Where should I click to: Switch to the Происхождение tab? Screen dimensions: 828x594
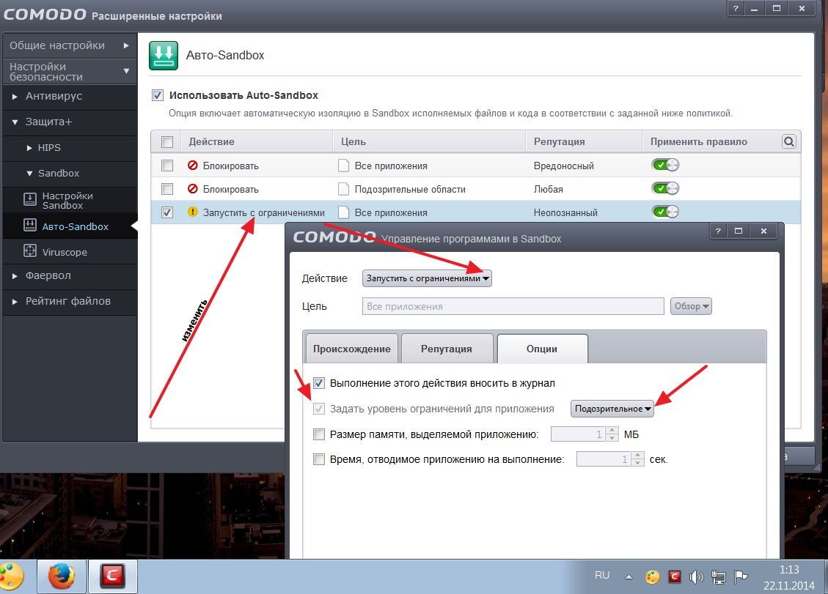click(352, 349)
